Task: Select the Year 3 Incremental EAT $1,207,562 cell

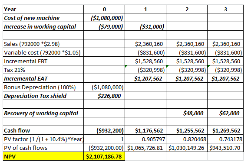Action: coord(225,78)
